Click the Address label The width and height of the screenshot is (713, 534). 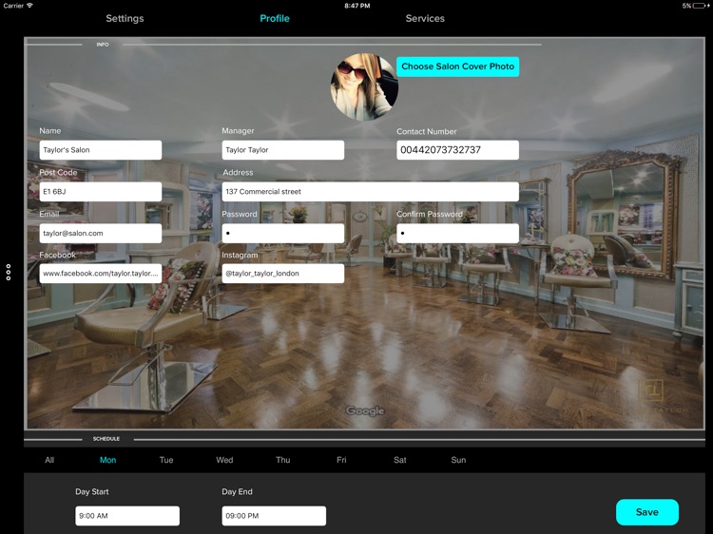pos(238,173)
